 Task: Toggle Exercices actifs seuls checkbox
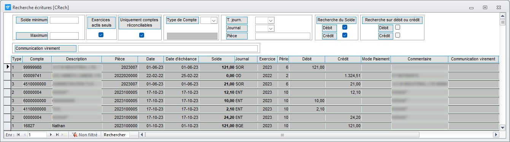101,35
